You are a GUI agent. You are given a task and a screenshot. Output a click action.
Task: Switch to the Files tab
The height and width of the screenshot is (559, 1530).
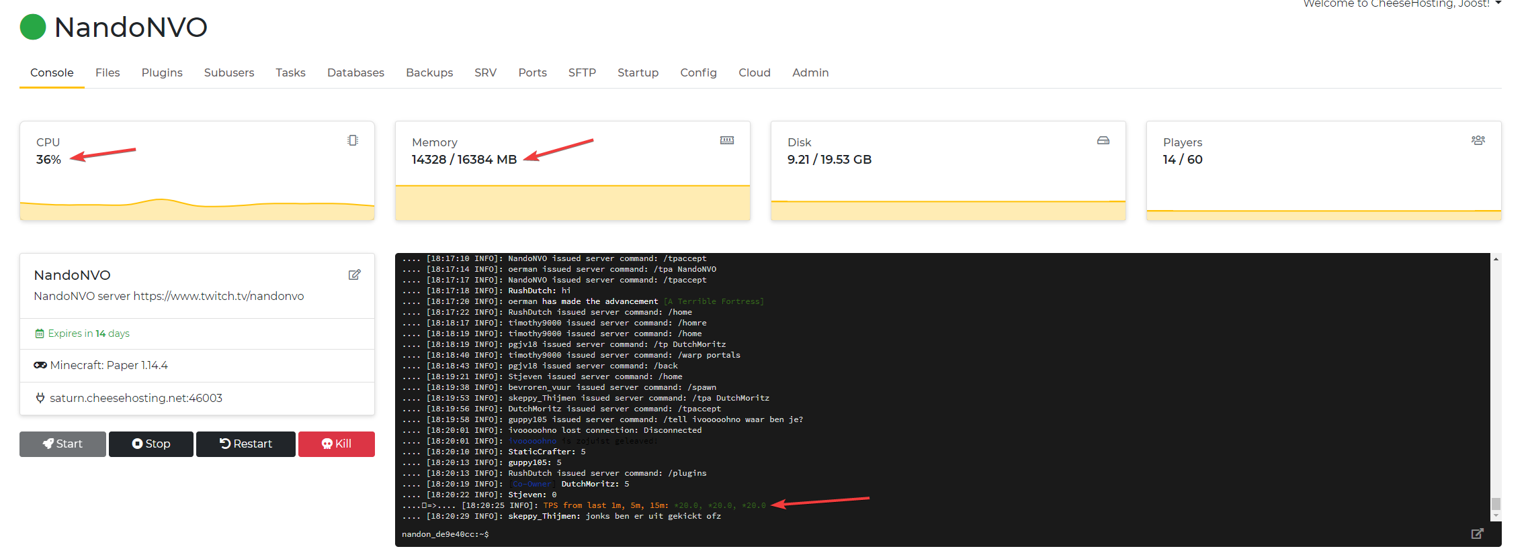108,72
